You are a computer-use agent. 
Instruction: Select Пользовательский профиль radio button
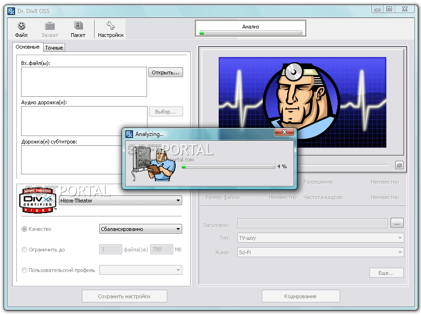tap(24, 270)
